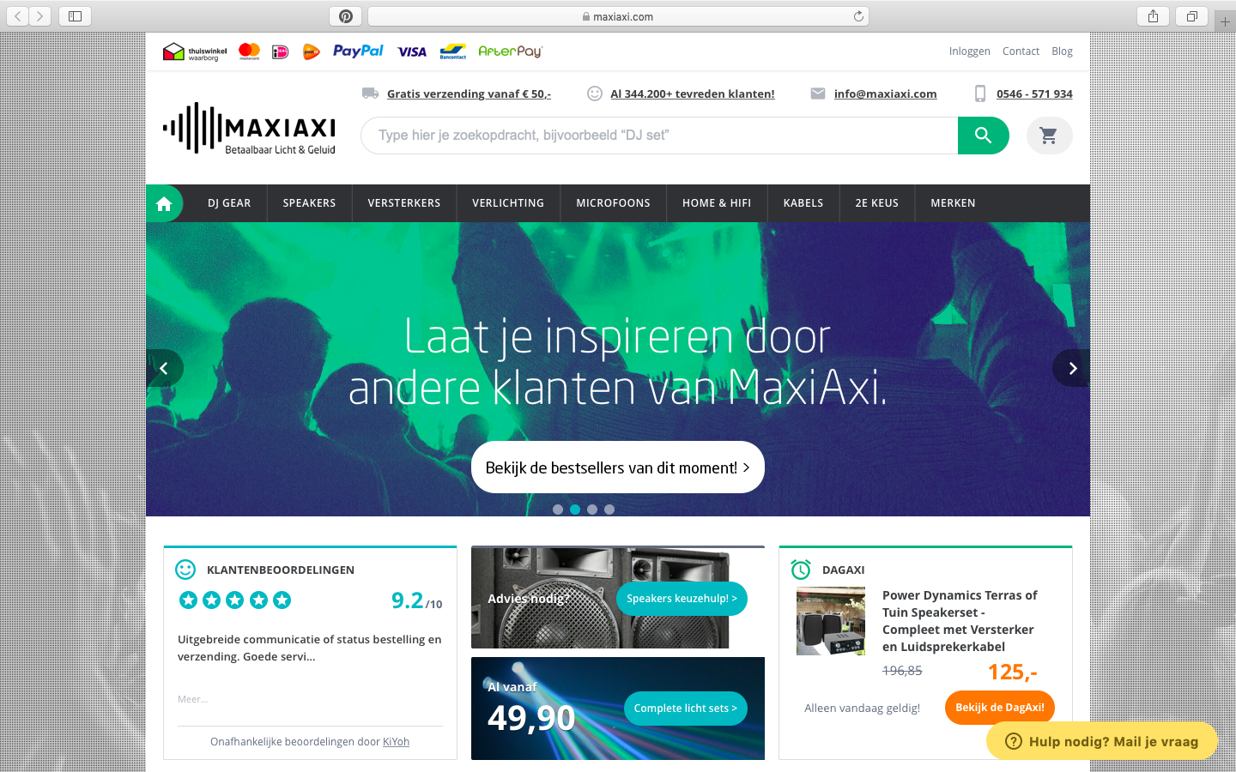The height and width of the screenshot is (772, 1236).
Task: Open the shopping cart icon
Action: click(x=1049, y=136)
